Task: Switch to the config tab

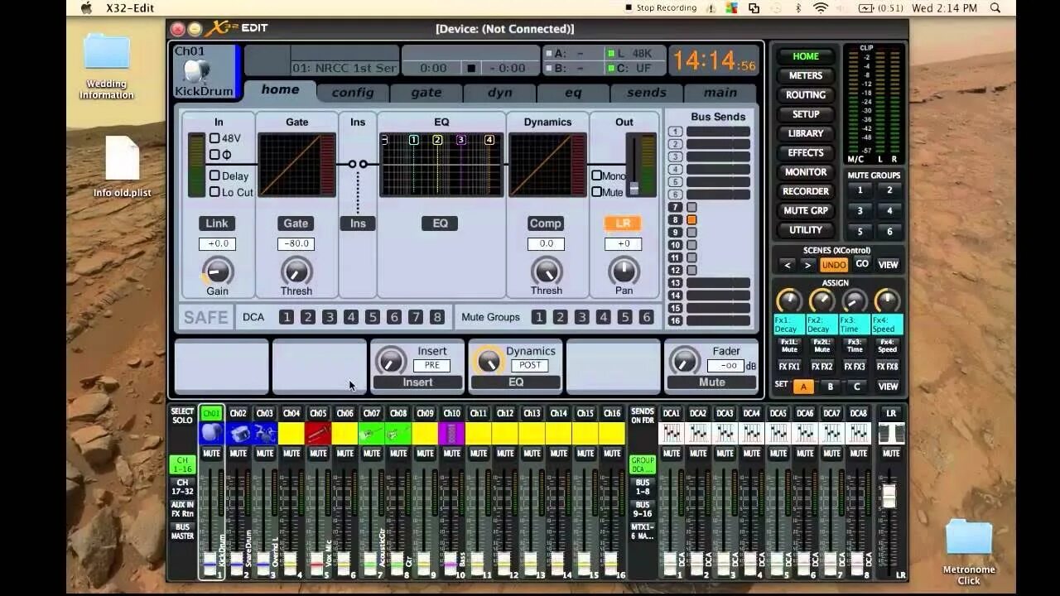Action: pyautogui.click(x=354, y=92)
